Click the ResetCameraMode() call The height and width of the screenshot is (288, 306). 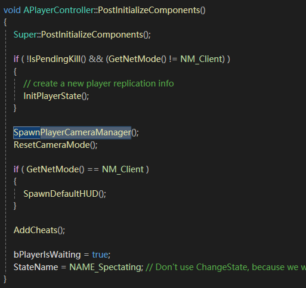click(55, 145)
